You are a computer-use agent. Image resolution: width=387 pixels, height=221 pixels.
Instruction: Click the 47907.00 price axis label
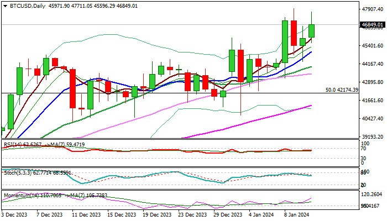pyautogui.click(x=372, y=9)
